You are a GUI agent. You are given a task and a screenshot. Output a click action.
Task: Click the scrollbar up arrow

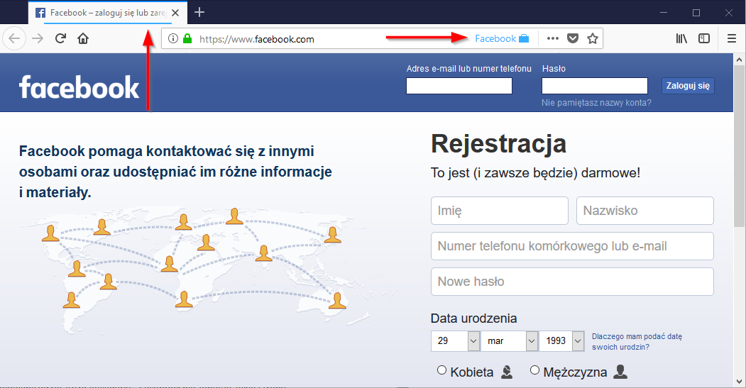tap(739, 60)
